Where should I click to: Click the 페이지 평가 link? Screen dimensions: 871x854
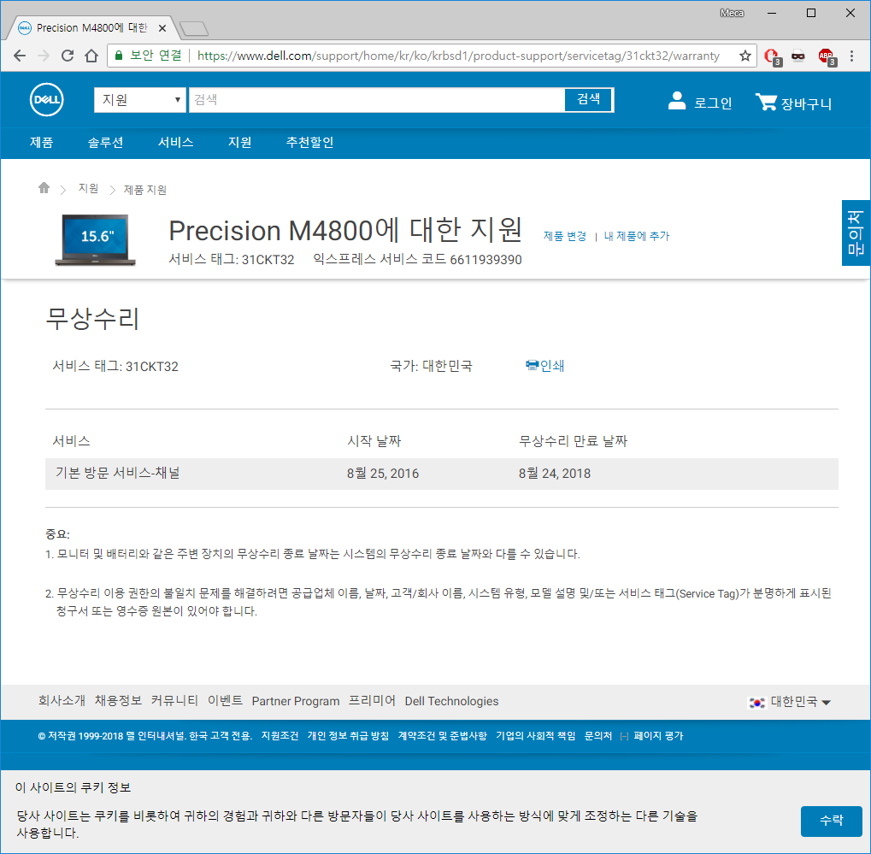(x=658, y=736)
